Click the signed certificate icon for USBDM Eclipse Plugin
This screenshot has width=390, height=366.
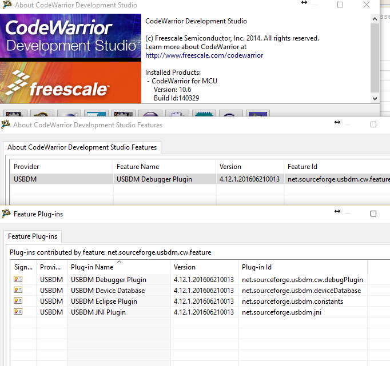18,301
